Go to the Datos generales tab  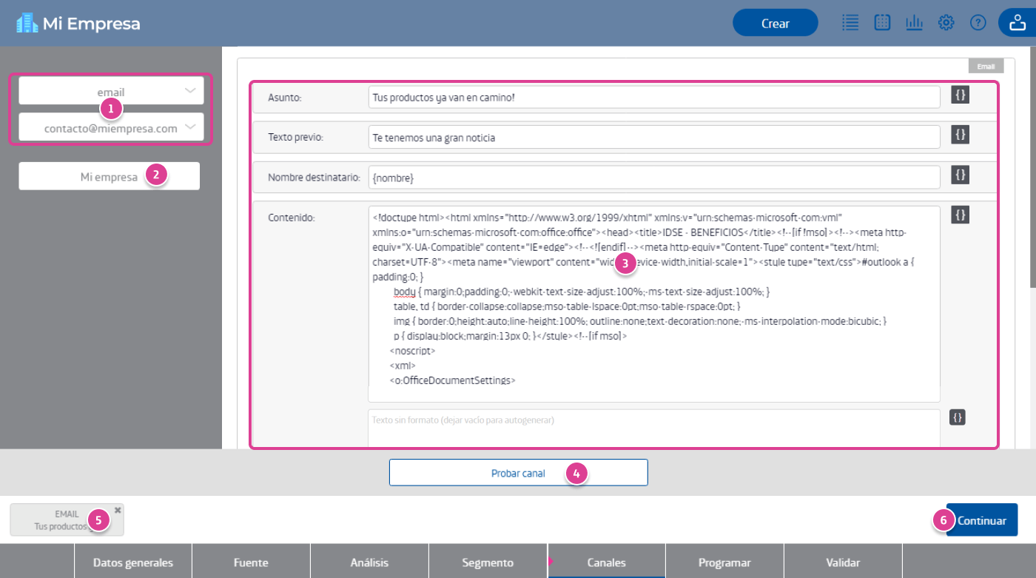coord(133,562)
